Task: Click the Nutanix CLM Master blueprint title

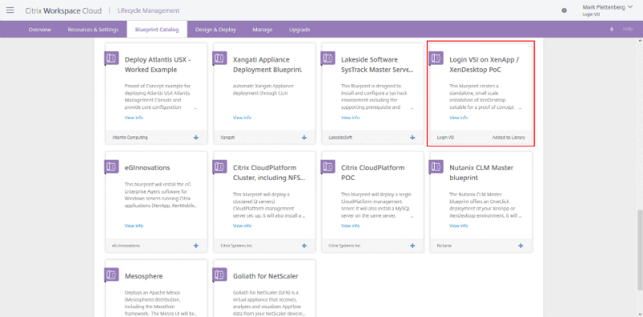Action: tap(481, 173)
